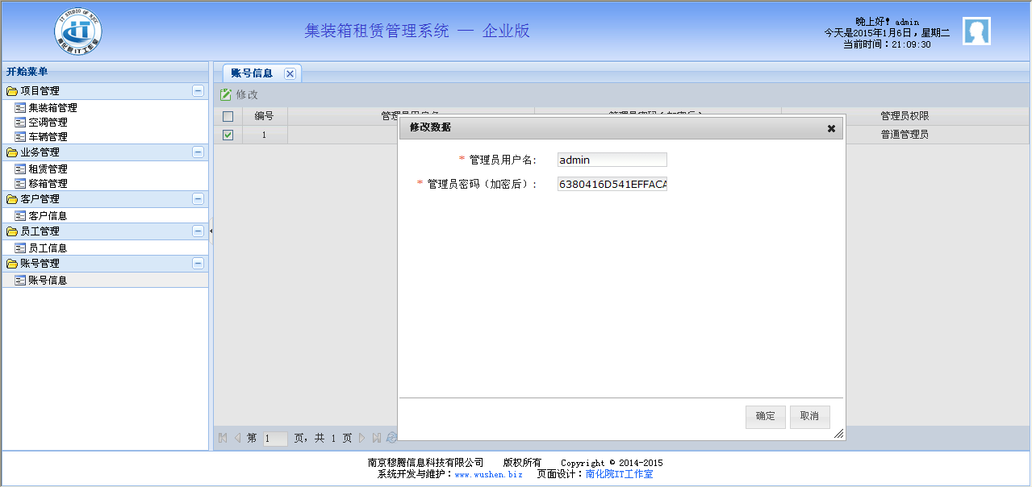Click the edit pencil icon in toolbar
1032x487 pixels.
(x=226, y=94)
